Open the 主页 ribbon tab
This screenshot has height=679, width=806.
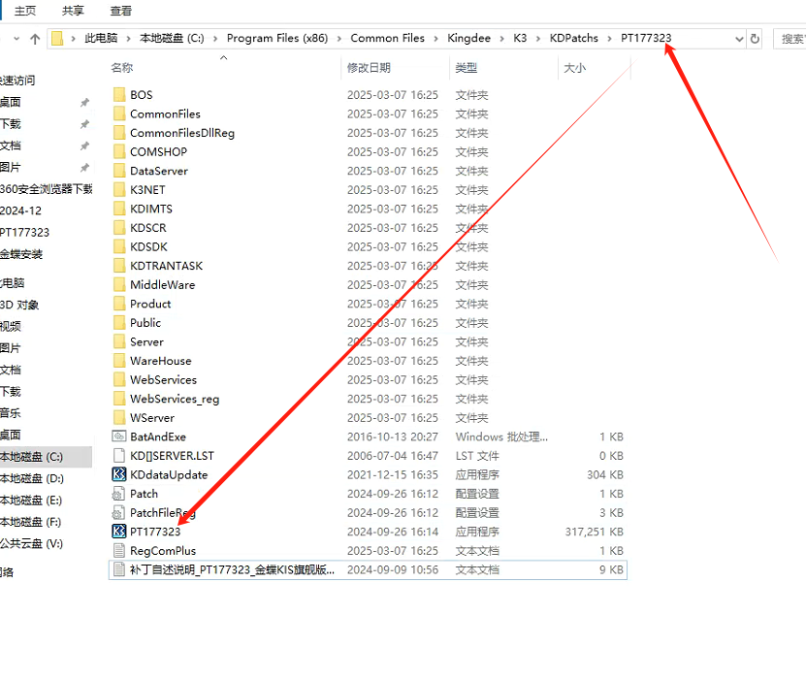(25, 11)
